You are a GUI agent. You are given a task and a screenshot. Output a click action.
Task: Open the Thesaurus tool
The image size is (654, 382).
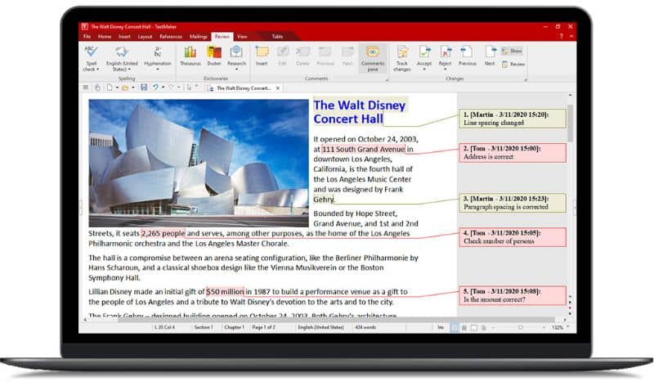coord(190,56)
